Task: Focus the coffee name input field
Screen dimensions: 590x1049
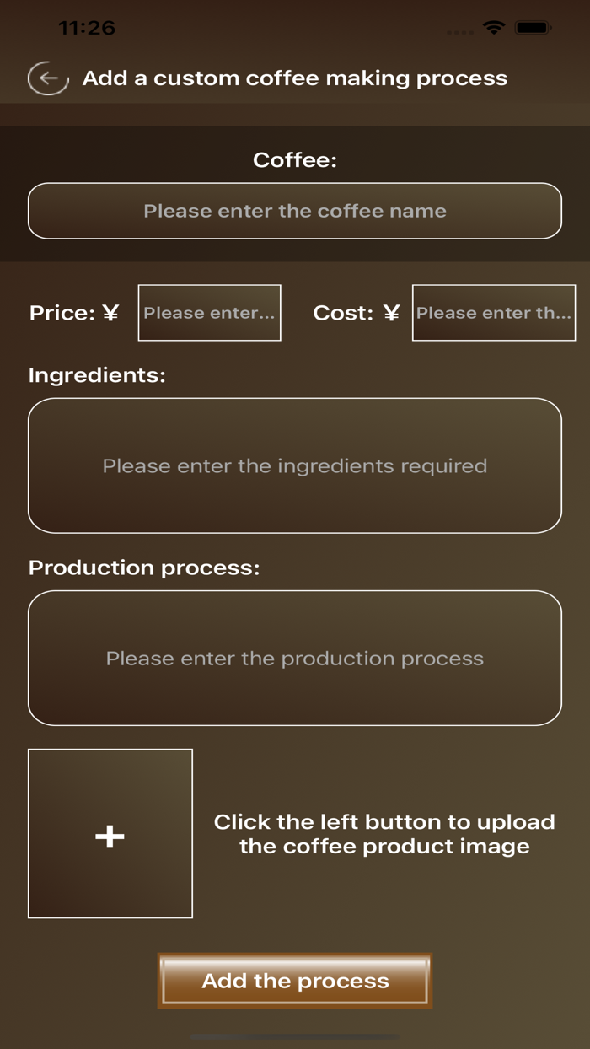Action: point(295,211)
